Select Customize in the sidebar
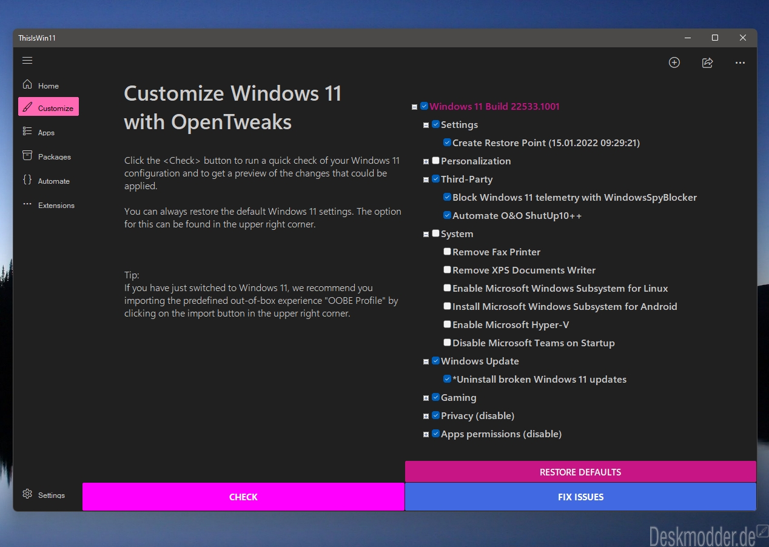This screenshot has height=547, width=769. (x=49, y=107)
